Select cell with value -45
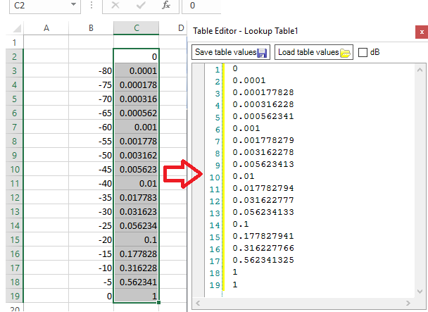The image size is (428, 312). coord(91,170)
